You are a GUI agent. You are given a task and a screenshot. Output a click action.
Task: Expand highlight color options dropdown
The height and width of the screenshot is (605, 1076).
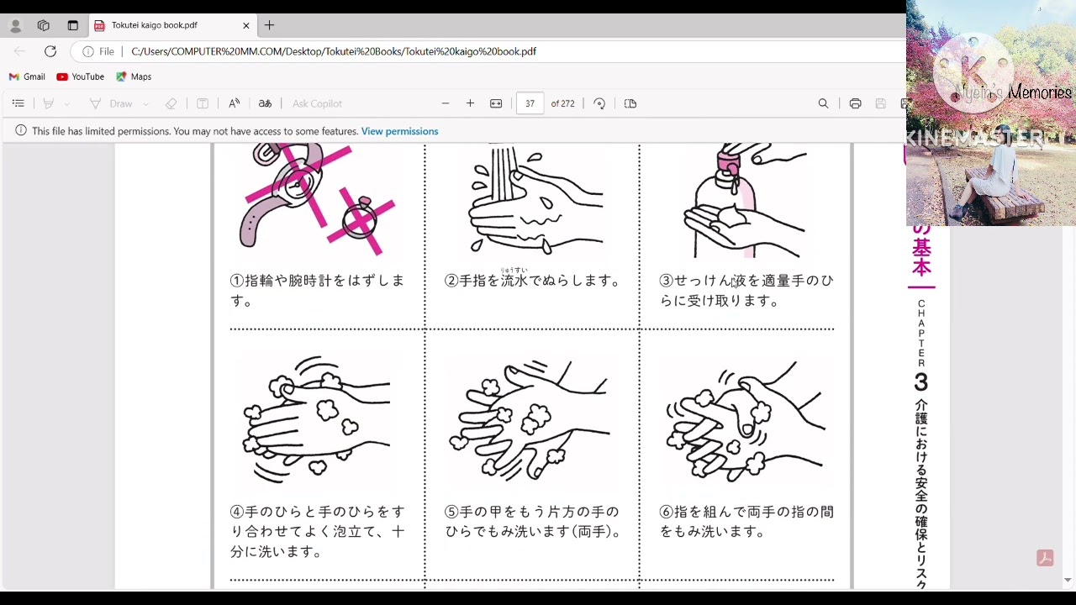67,103
